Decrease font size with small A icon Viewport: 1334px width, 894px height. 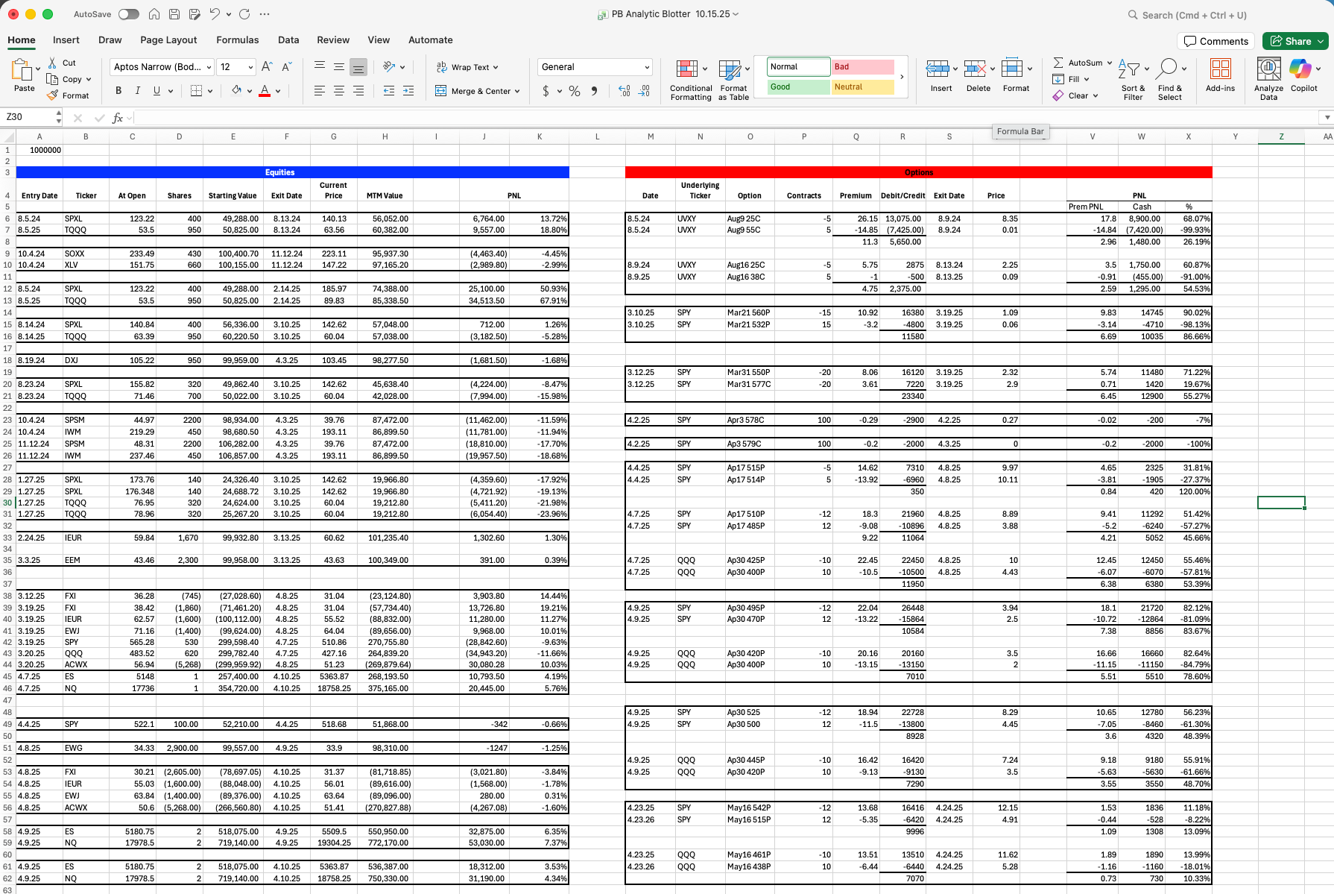287,67
